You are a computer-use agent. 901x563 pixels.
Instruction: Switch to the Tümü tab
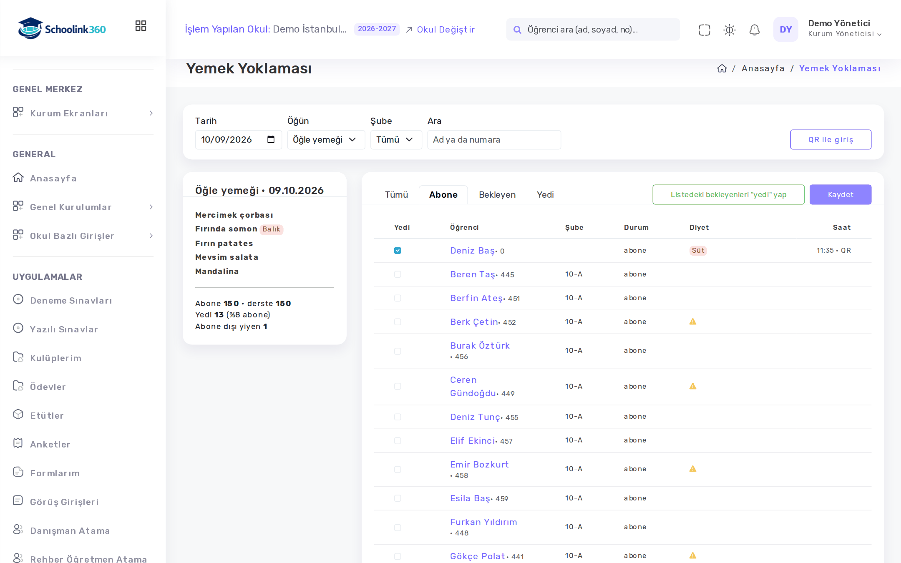(396, 195)
